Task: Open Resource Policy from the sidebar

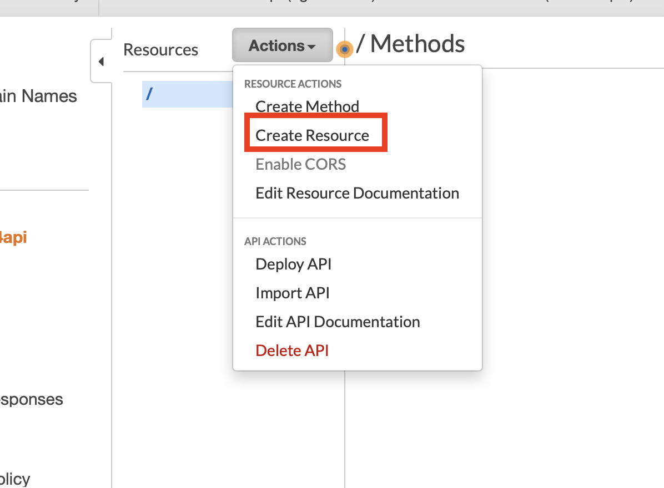Action: coord(14,479)
